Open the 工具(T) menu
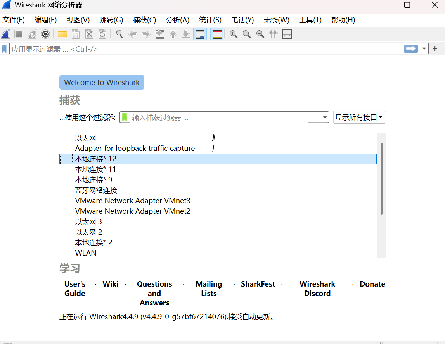 tap(310, 20)
